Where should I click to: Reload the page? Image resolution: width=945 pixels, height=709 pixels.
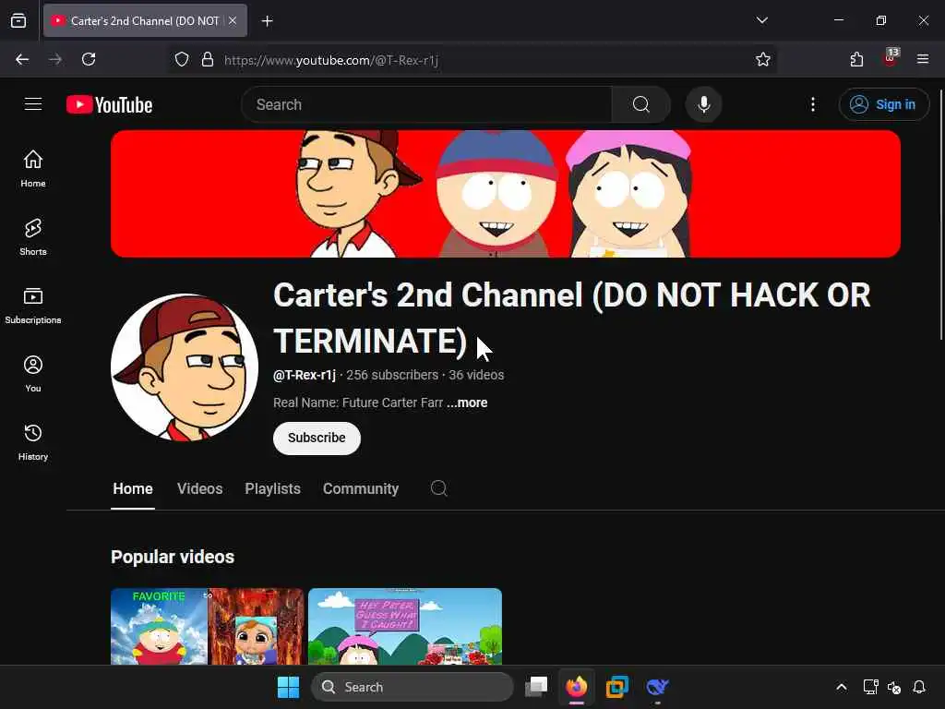pyautogui.click(x=89, y=59)
